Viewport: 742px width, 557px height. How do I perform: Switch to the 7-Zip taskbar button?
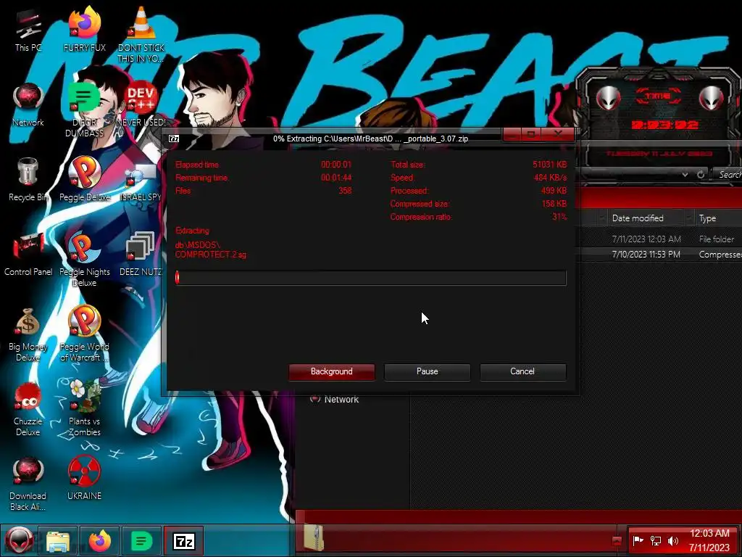point(184,541)
